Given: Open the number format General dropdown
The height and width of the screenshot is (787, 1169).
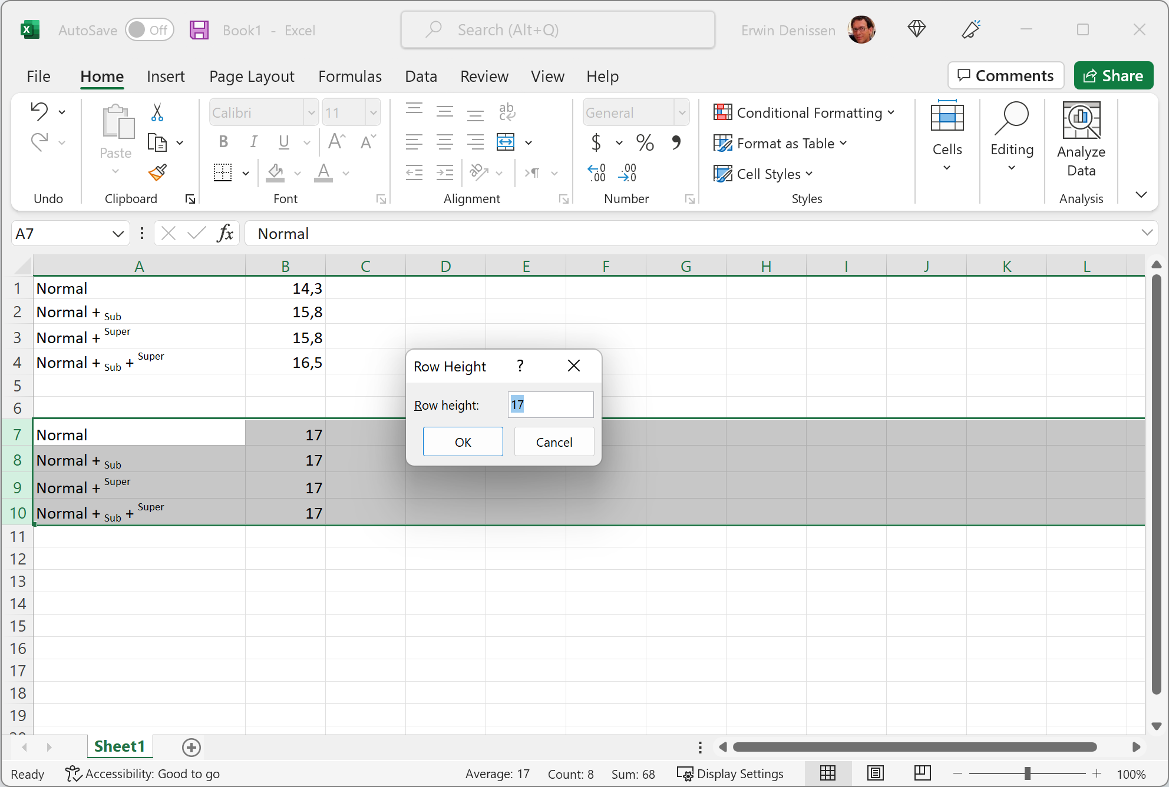Looking at the screenshot, I should tap(682, 112).
